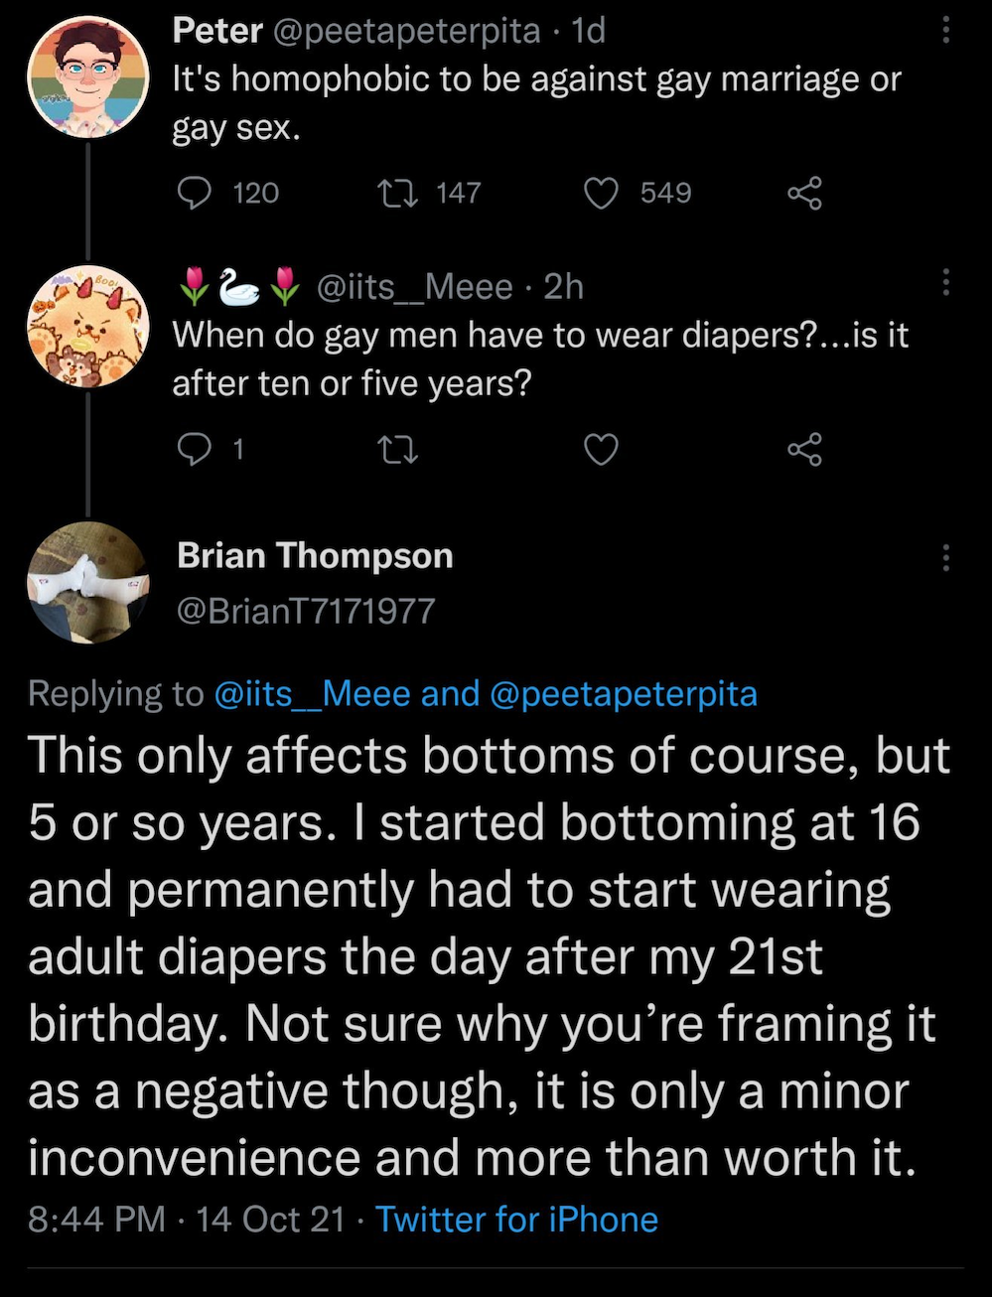Open more options on Peter's tweet
The height and width of the screenshot is (1297, 992).
click(945, 32)
